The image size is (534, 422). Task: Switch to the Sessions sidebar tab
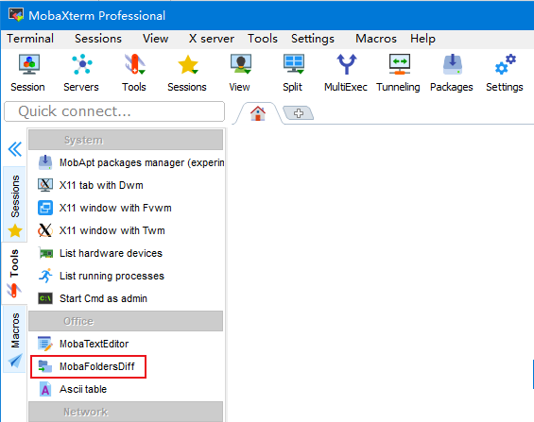pyautogui.click(x=15, y=204)
